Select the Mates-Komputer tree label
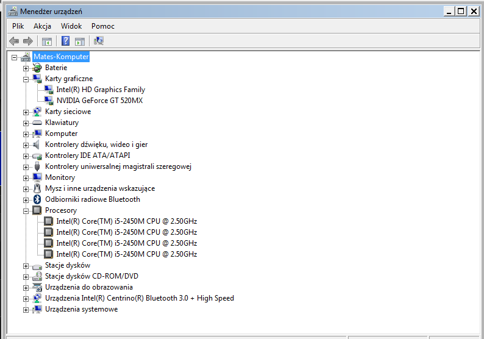This screenshot has width=484, height=339. 61,57
